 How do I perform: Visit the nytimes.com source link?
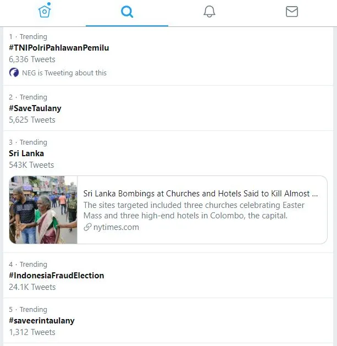coord(116,227)
